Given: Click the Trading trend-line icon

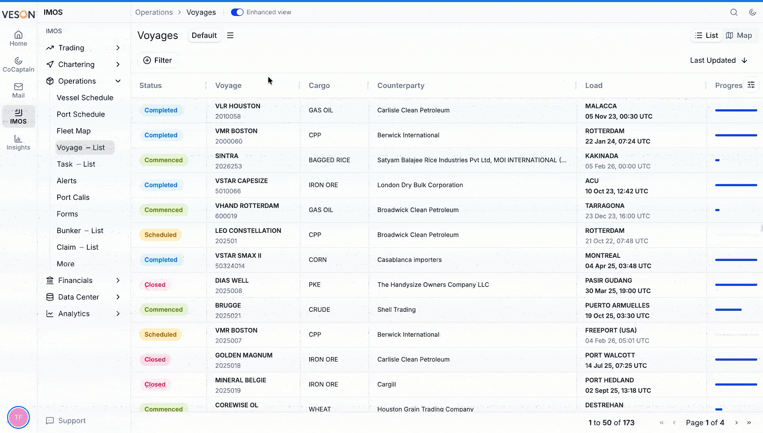Looking at the screenshot, I should point(50,48).
